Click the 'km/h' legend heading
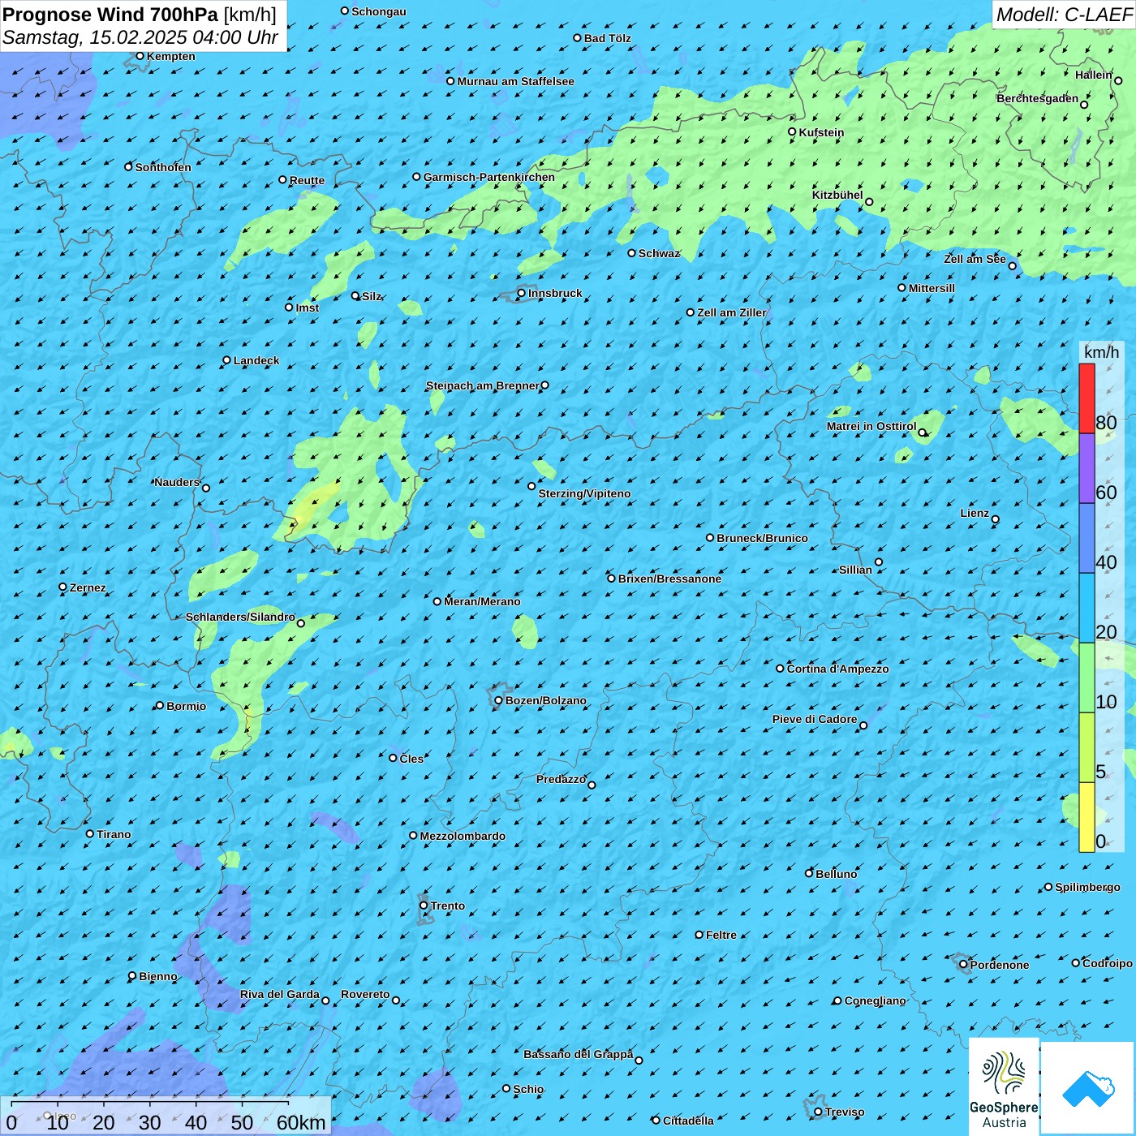This screenshot has width=1136, height=1136. (x=1101, y=352)
